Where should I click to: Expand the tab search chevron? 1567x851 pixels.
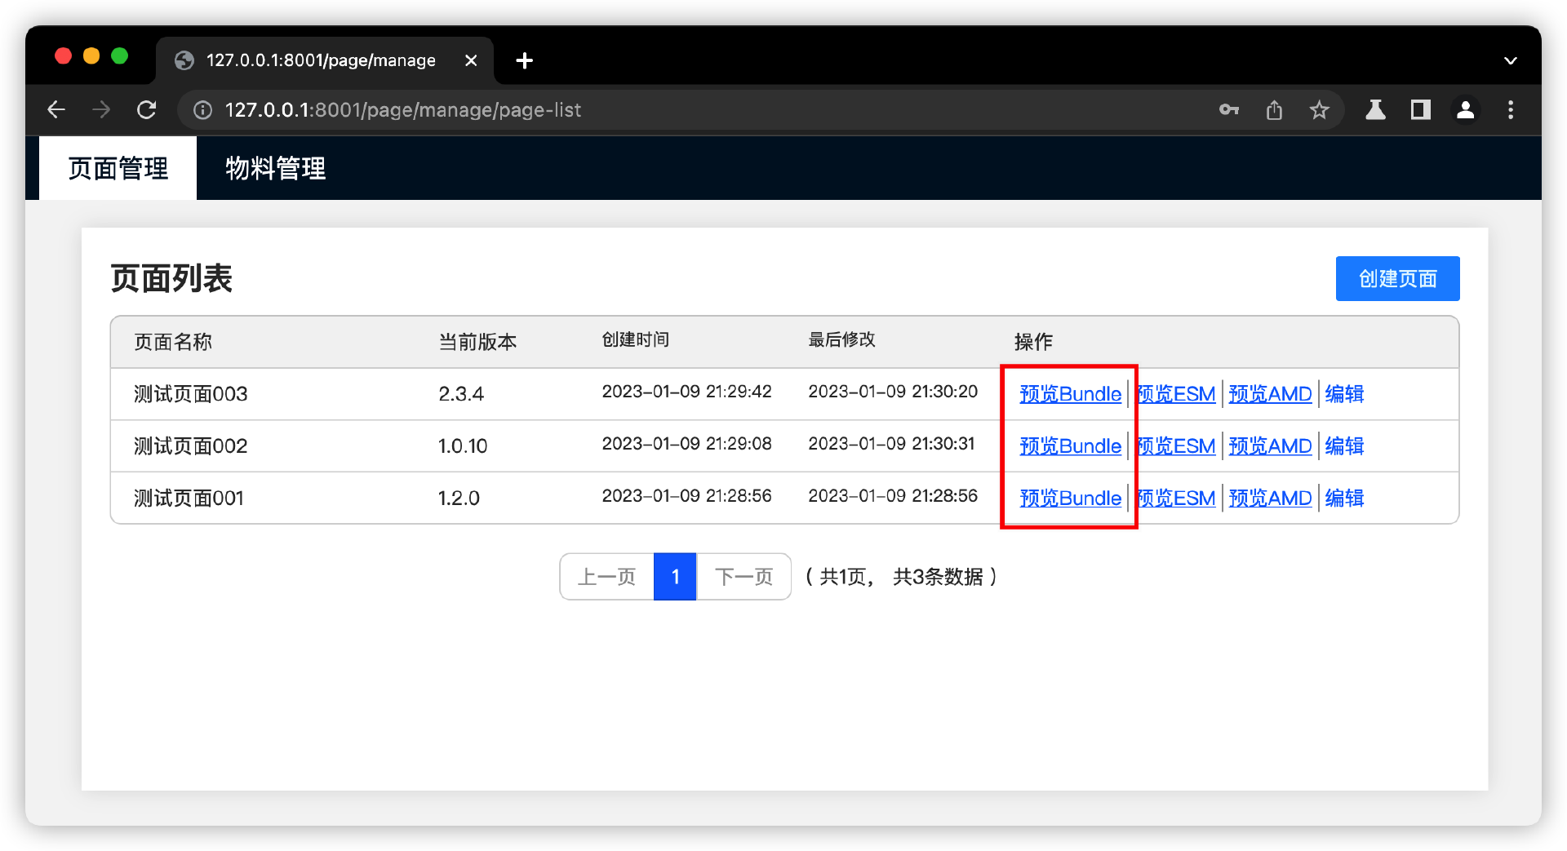pos(1510,61)
